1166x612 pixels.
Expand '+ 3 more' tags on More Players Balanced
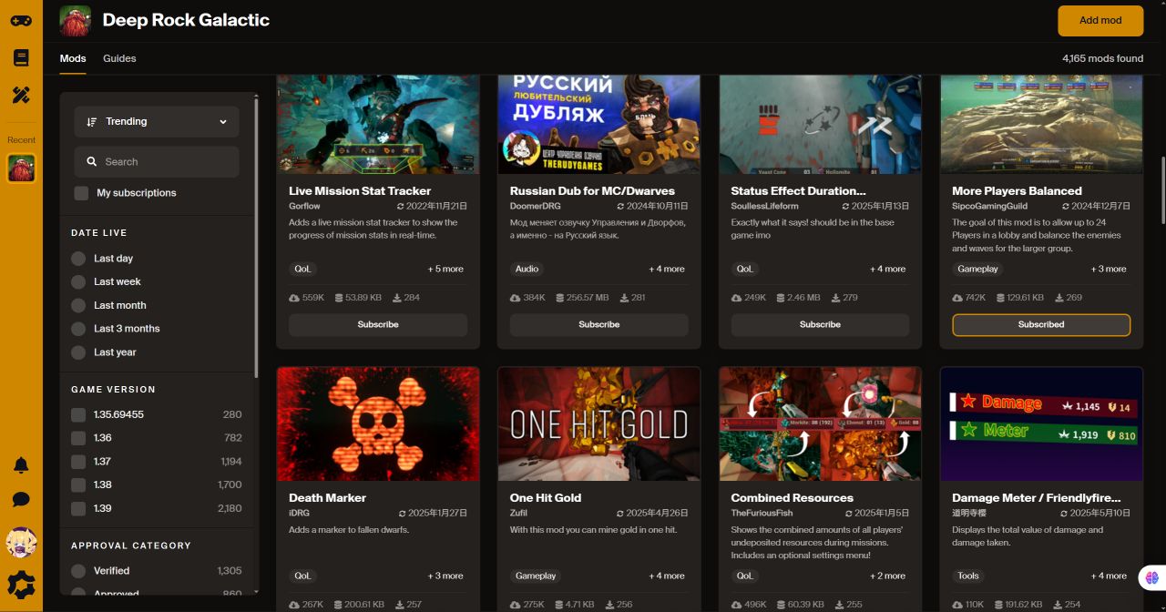[x=1109, y=270]
